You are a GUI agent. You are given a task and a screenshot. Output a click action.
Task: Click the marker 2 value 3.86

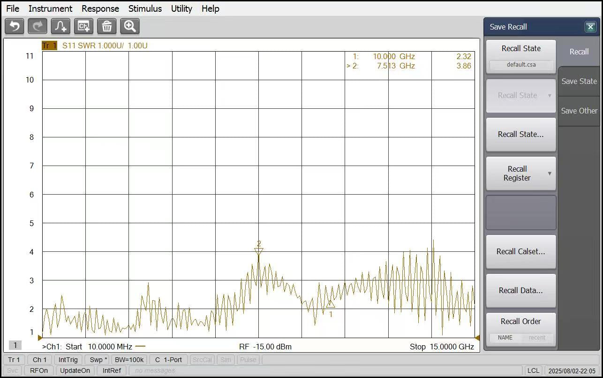(464, 66)
